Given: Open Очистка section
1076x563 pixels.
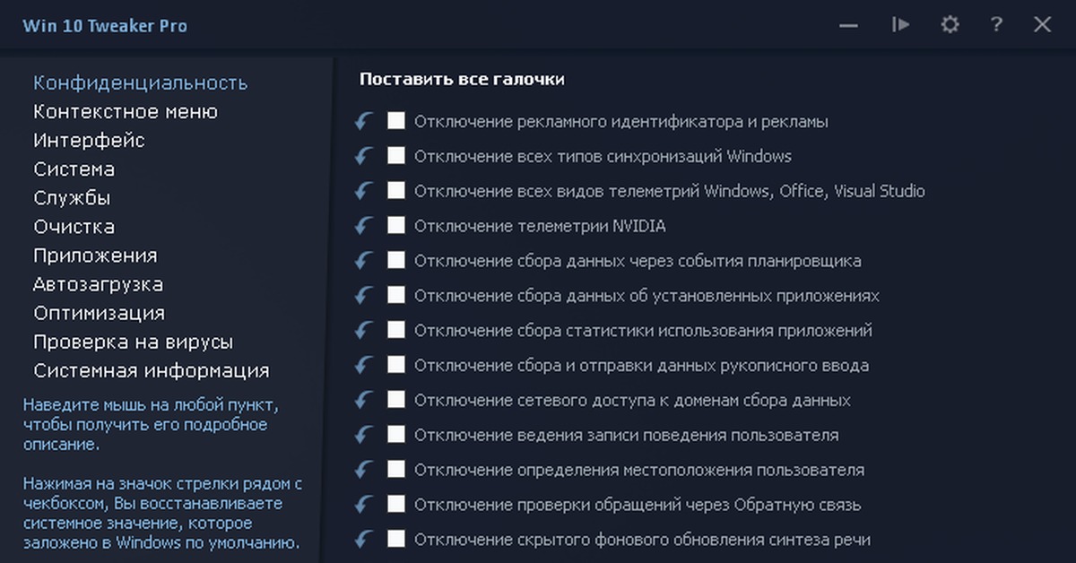Looking at the screenshot, I should [74, 226].
